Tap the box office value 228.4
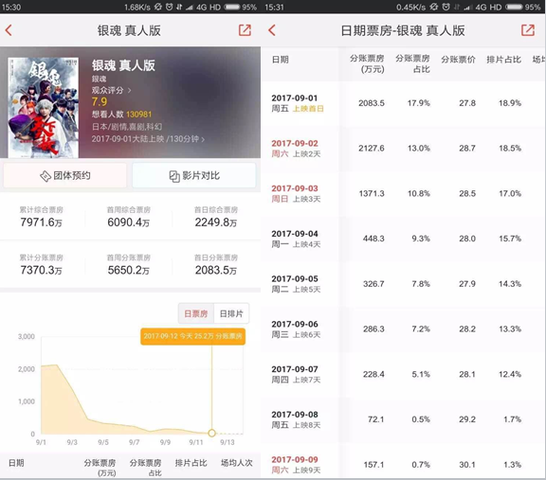 [373, 375]
